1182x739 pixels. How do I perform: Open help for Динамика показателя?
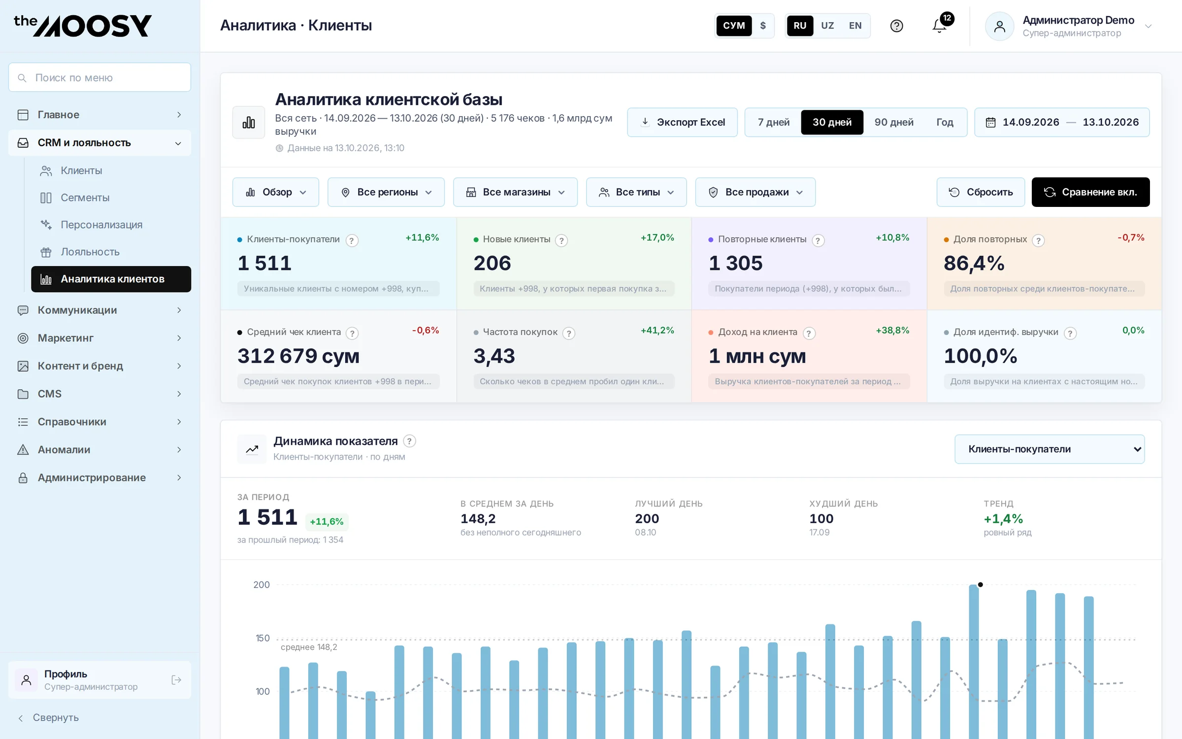(409, 441)
